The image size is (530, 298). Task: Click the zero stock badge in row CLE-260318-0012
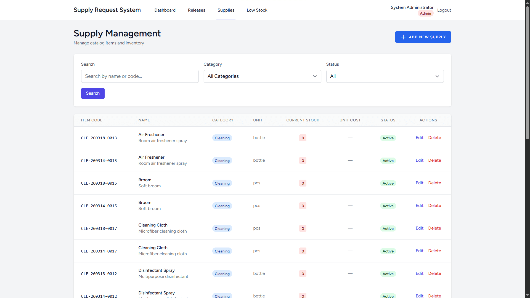tap(303, 274)
